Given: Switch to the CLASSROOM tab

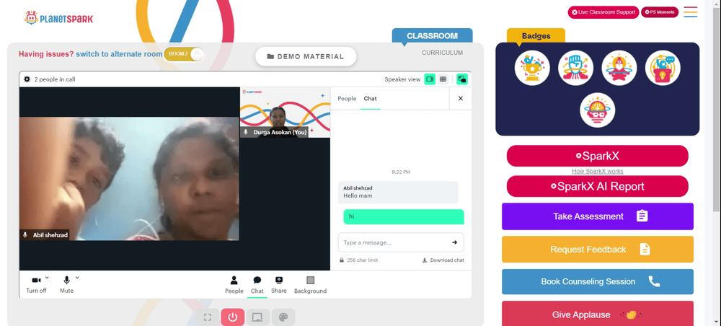Looking at the screenshot, I should [x=432, y=35].
